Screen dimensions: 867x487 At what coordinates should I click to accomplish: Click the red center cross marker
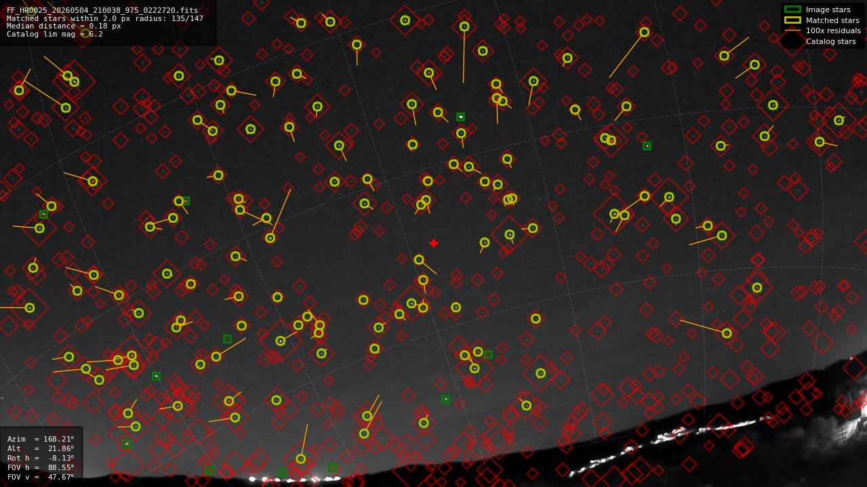[434, 243]
